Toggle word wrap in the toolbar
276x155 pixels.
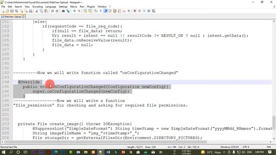pos(96,11)
